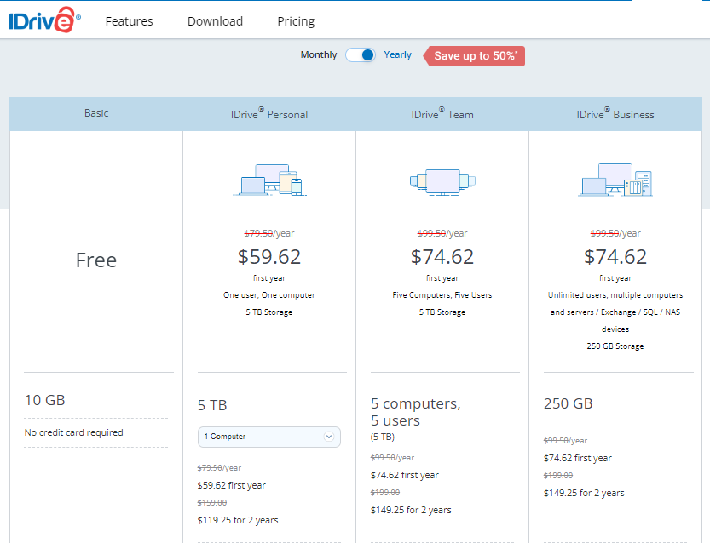The image size is (710, 543).
Task: Click $59.62 first year pricing line
Action: point(231,485)
